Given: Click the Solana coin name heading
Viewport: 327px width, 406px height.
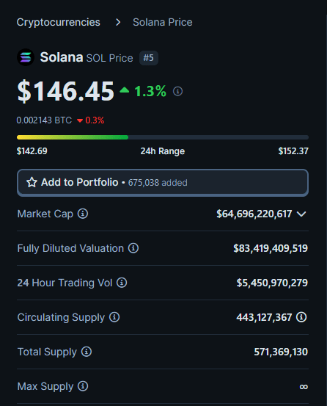Looking at the screenshot, I should coord(62,57).
